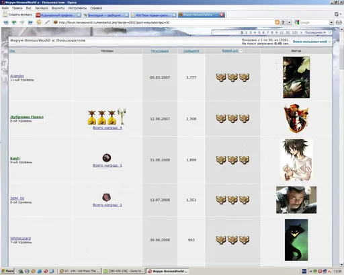Expand the Google search engine dropdown
The image size is (344, 275).
point(331,22)
